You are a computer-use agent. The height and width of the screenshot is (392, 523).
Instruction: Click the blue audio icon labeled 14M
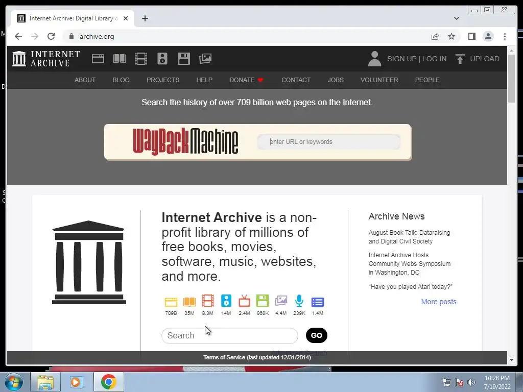coord(226,301)
